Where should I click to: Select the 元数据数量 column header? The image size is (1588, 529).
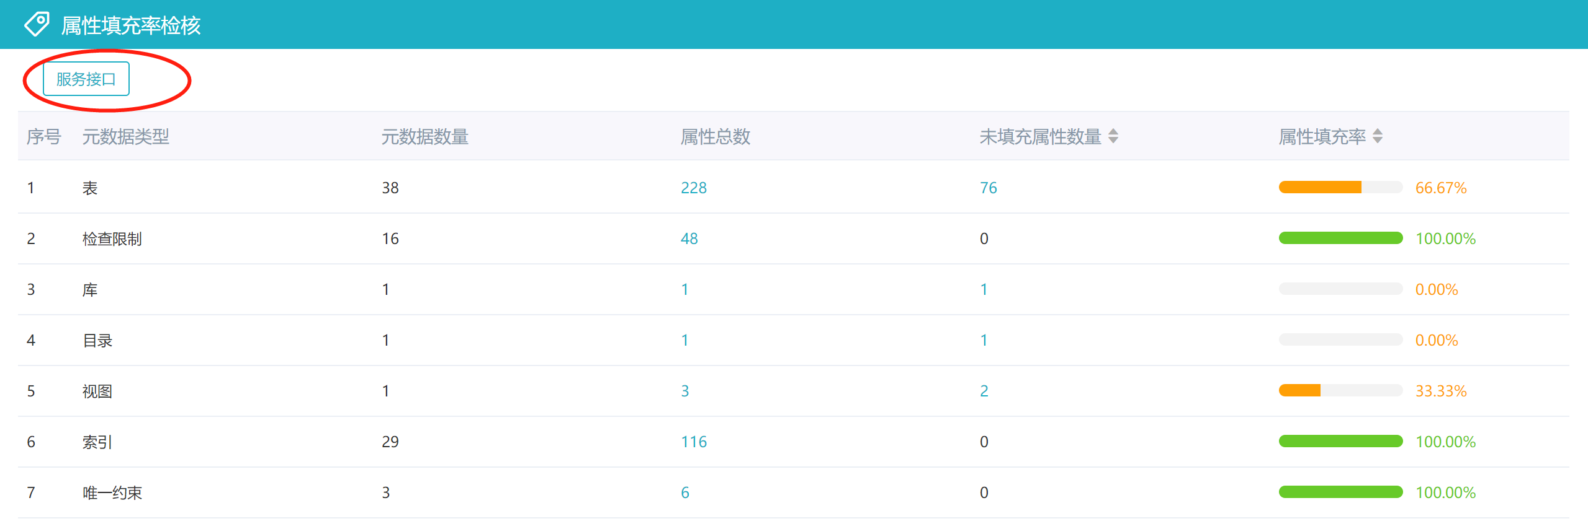(x=425, y=136)
